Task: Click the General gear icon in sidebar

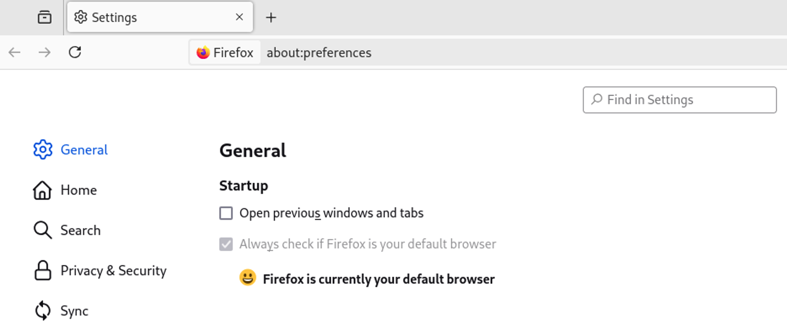Action: pyautogui.click(x=43, y=150)
